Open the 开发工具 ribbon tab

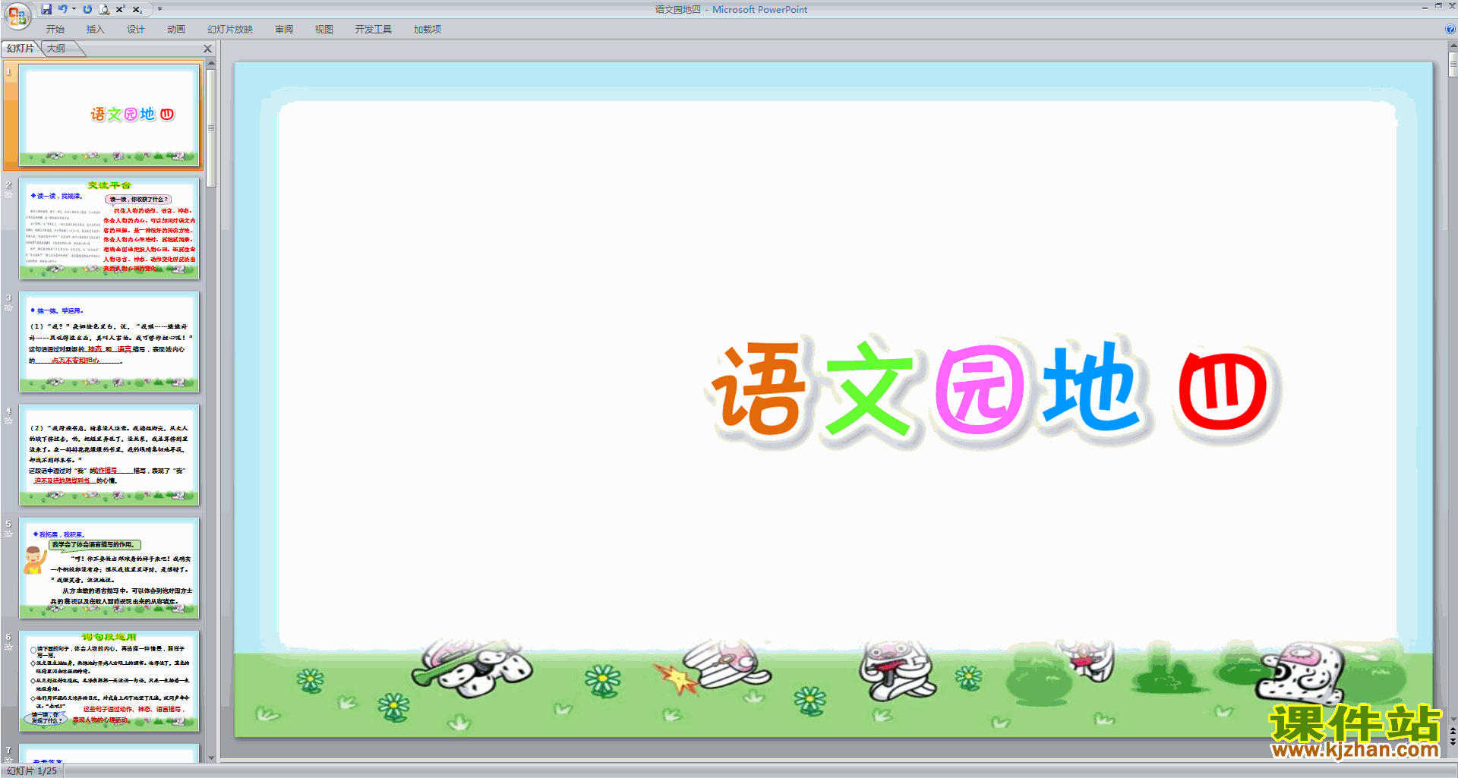click(x=374, y=30)
